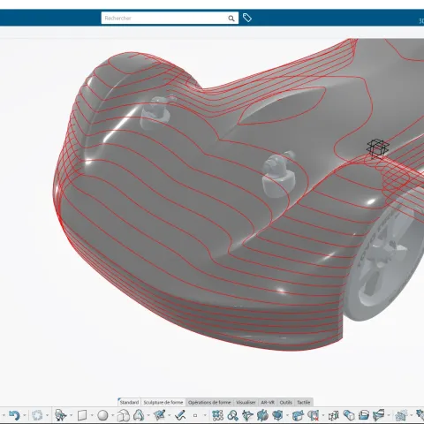Expand dropdown next to sphere primitive
Viewport: 424px width, 424px height.
click(112, 416)
